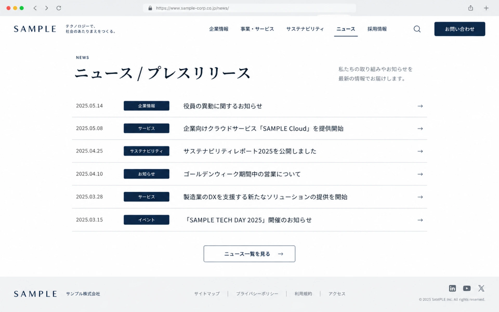The width and height of the screenshot is (499, 312).
Task: Click arrow for SAMPLE Cloud news row
Action: pyautogui.click(x=420, y=129)
